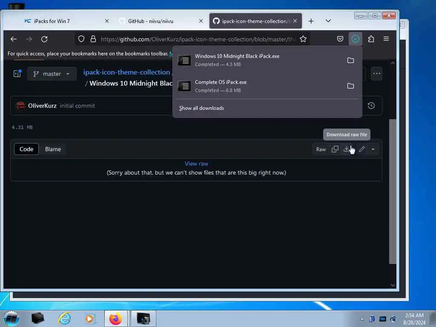436x327 pixels.
Task: Click the site security padlock icon
Action: 93,39
